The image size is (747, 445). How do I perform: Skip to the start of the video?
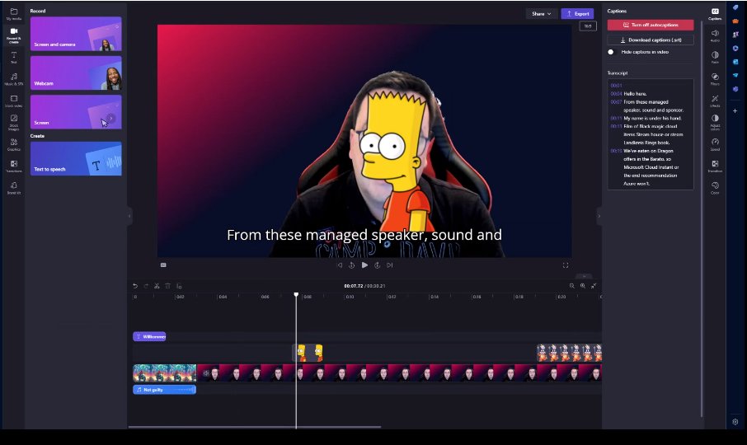click(x=340, y=265)
